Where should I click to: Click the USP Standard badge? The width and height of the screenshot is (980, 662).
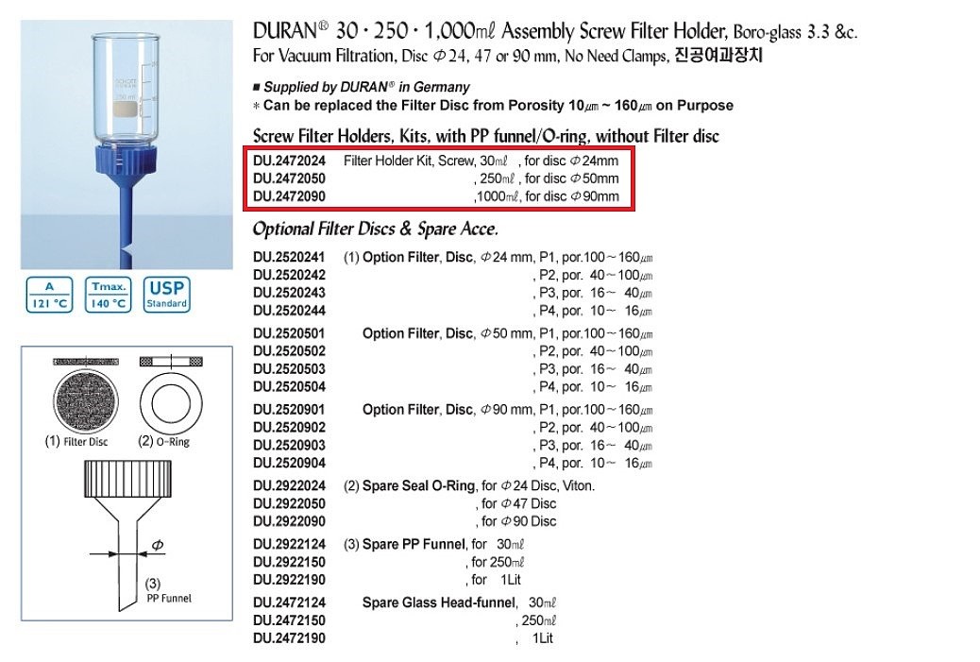coord(166,295)
